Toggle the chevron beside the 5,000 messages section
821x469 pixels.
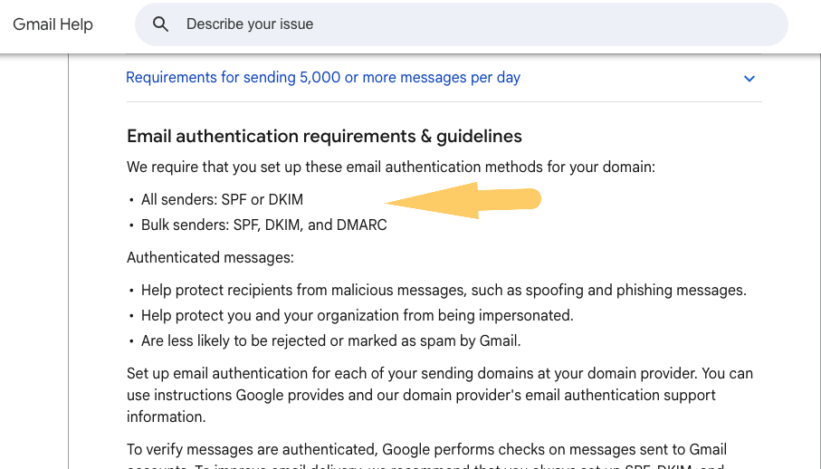749,79
